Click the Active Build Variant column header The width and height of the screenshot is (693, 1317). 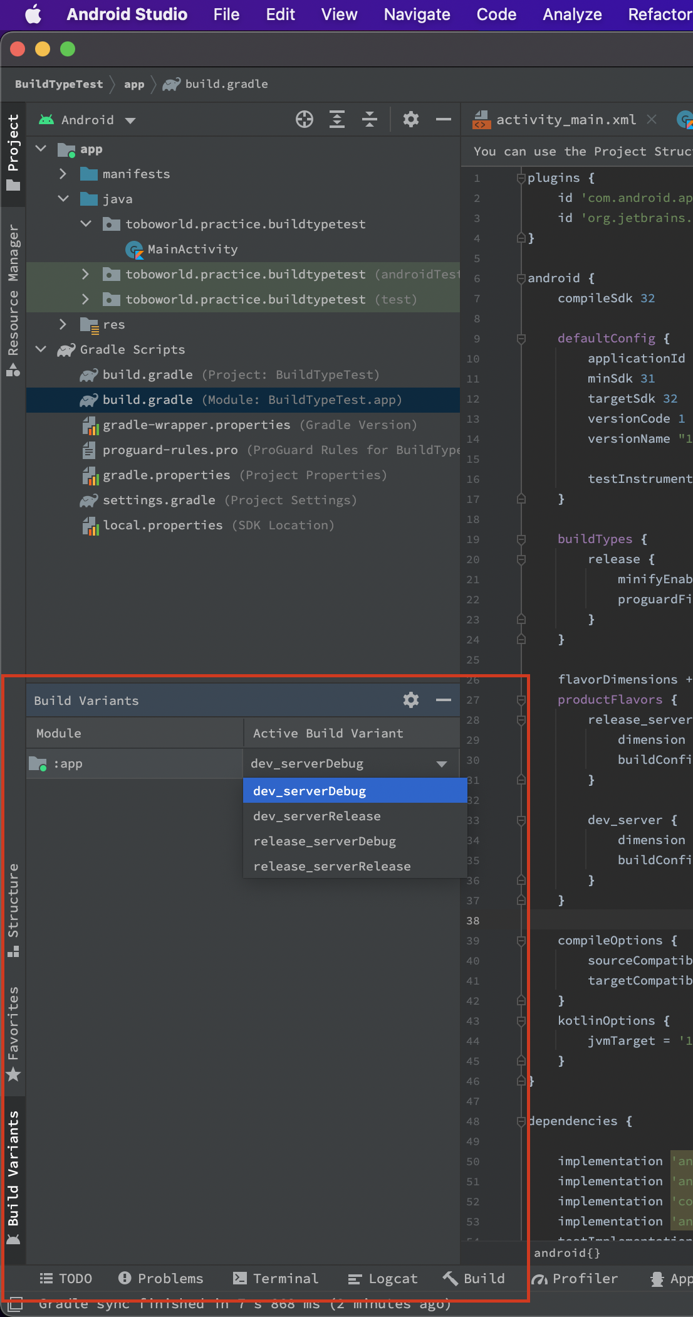point(352,733)
